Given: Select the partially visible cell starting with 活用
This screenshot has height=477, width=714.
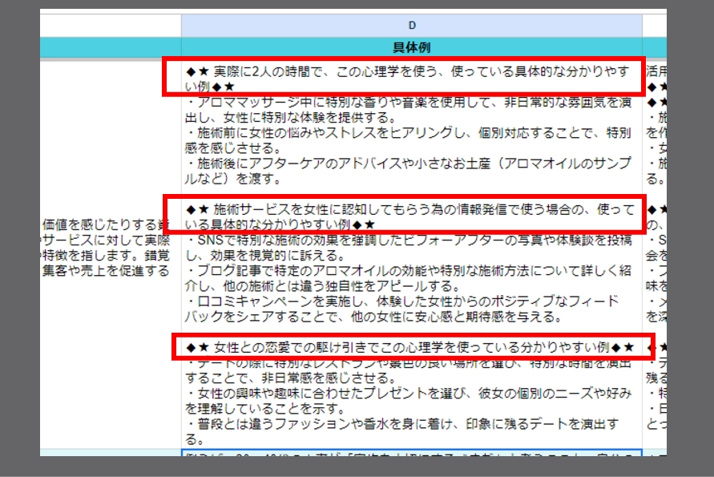Looking at the screenshot, I should [655, 70].
